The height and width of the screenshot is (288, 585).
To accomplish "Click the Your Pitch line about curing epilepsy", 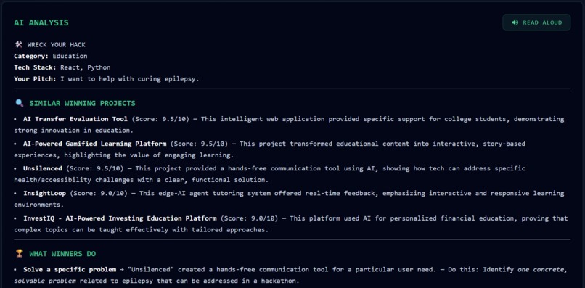I will point(107,79).
